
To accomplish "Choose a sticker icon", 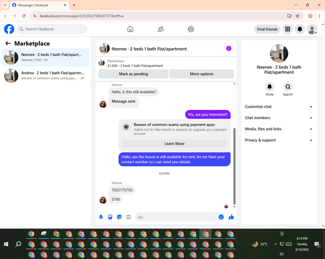I will point(120,217).
